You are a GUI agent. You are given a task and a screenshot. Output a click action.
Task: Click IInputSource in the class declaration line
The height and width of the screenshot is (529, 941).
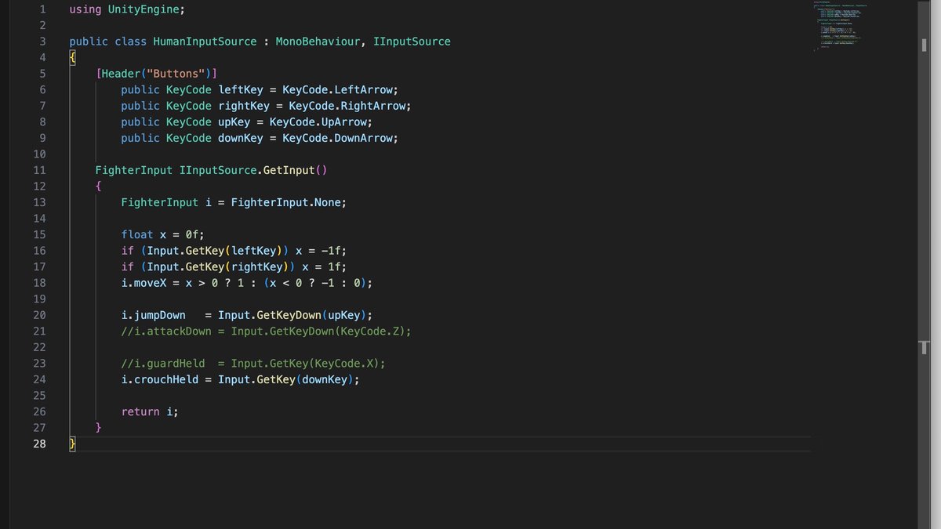coord(412,42)
